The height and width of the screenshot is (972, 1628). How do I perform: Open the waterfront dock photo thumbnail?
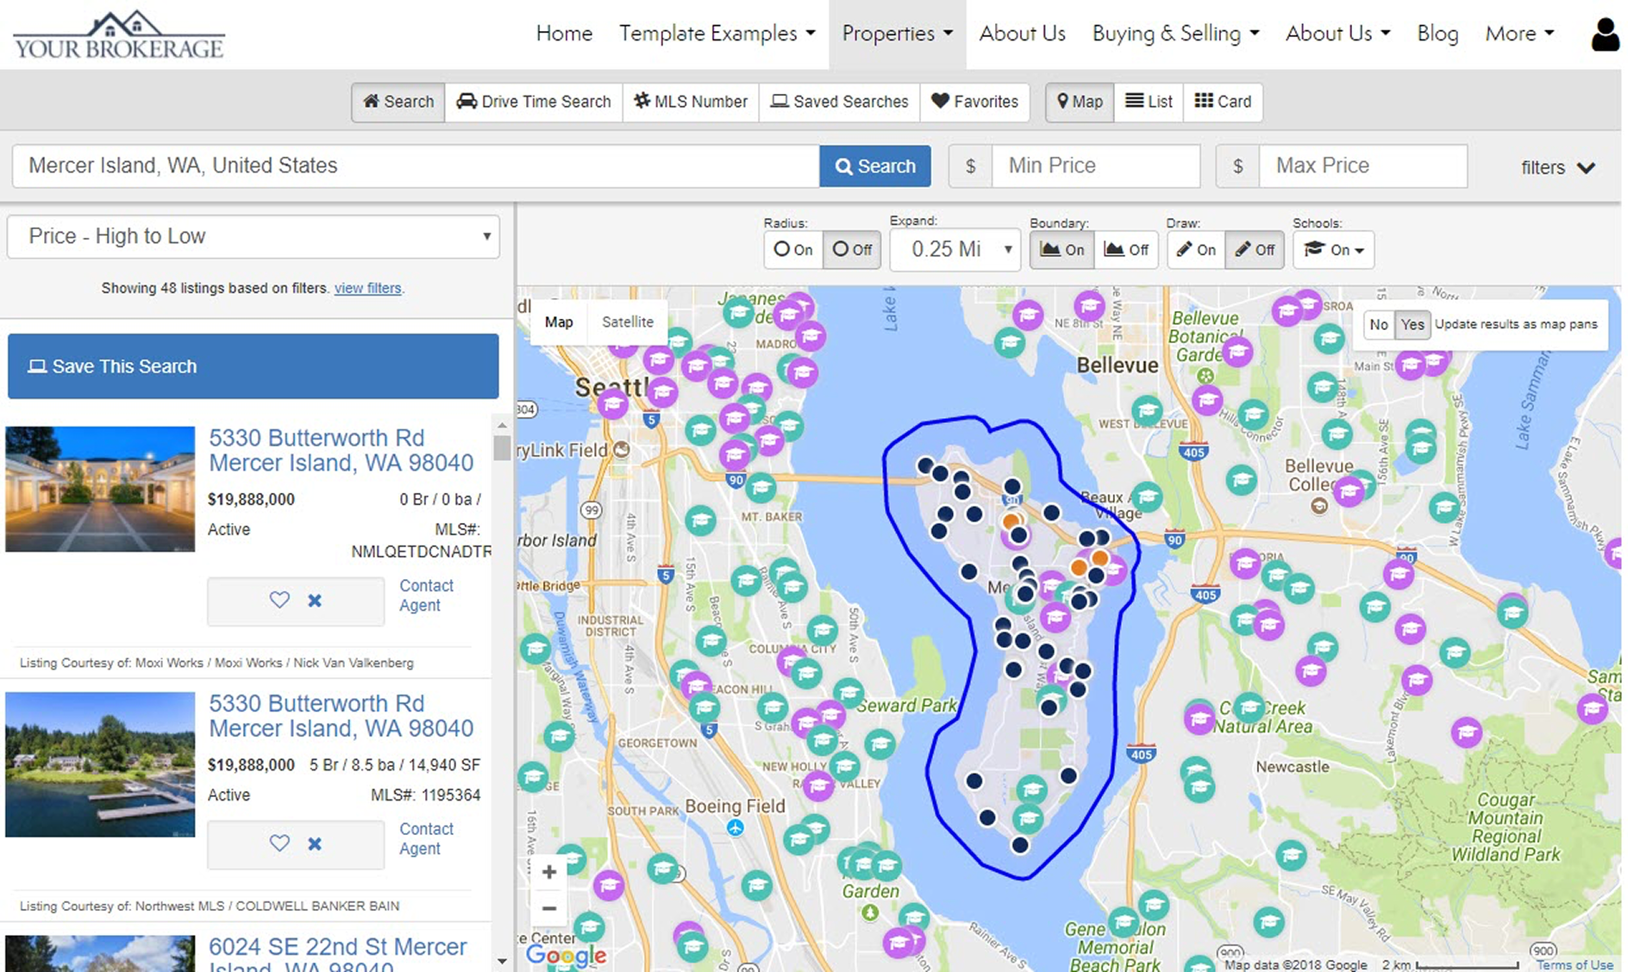pos(100,764)
